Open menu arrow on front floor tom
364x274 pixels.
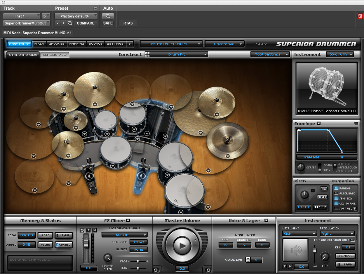(181, 212)
